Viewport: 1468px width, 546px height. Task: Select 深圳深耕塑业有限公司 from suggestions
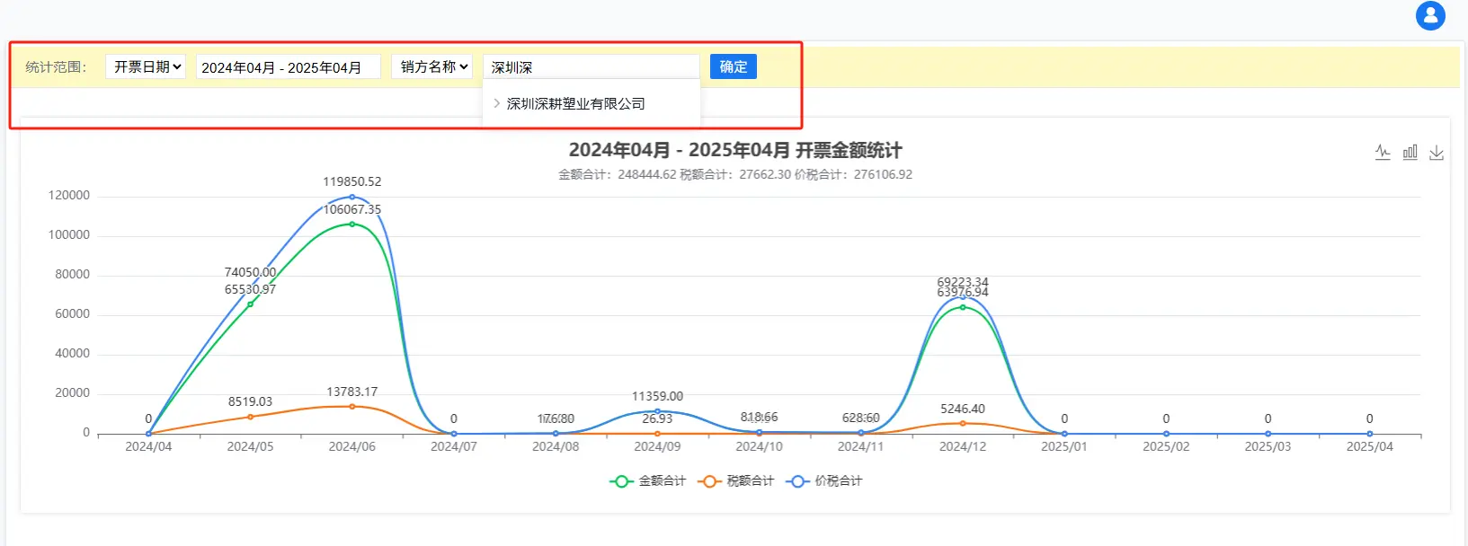(x=575, y=103)
